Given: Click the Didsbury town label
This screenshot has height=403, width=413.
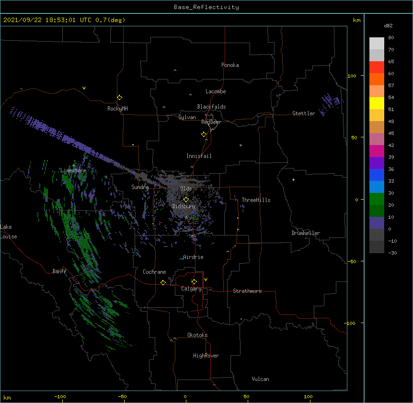Looking at the screenshot, I should [184, 206].
